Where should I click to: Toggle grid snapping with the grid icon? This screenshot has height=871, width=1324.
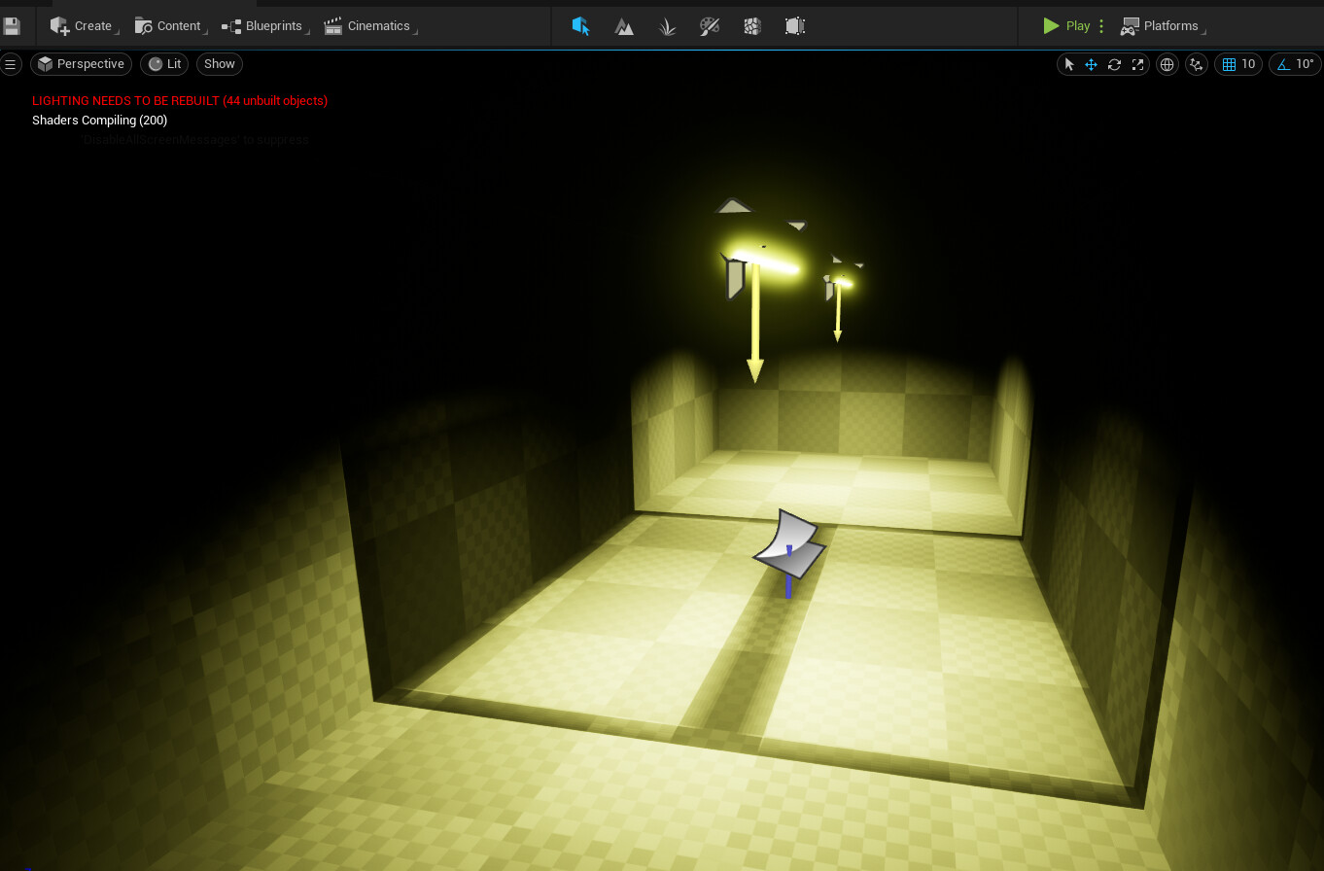(x=1229, y=64)
